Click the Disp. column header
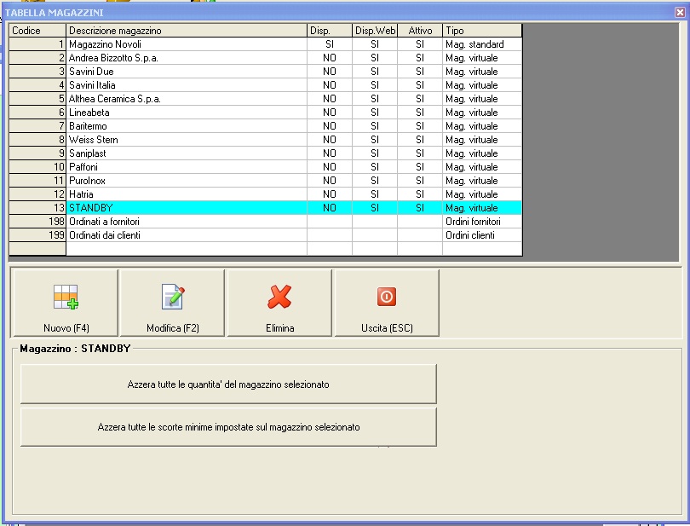The image size is (690, 526). pyautogui.click(x=330, y=31)
